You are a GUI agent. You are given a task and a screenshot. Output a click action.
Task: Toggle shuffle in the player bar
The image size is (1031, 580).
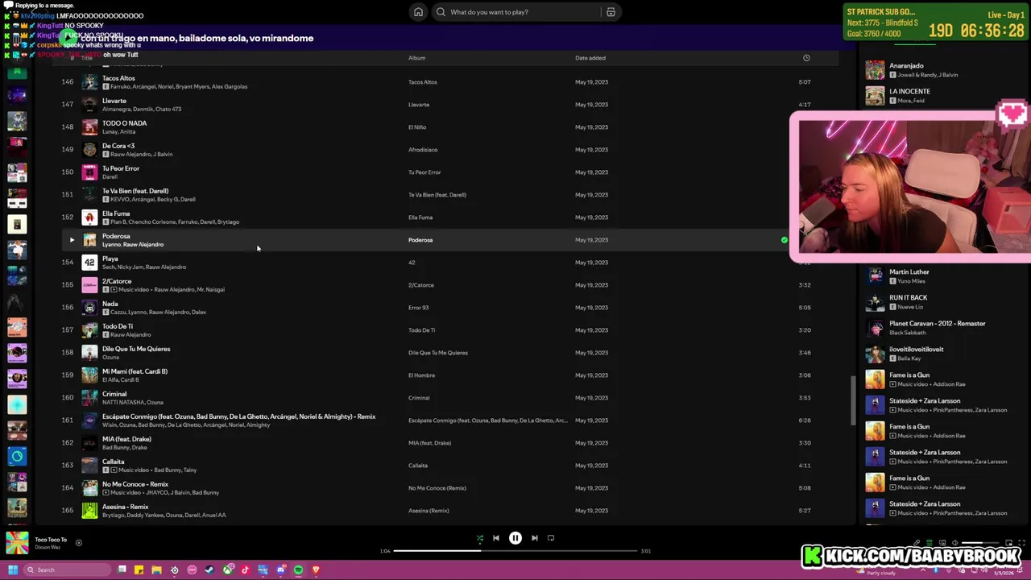tap(480, 538)
